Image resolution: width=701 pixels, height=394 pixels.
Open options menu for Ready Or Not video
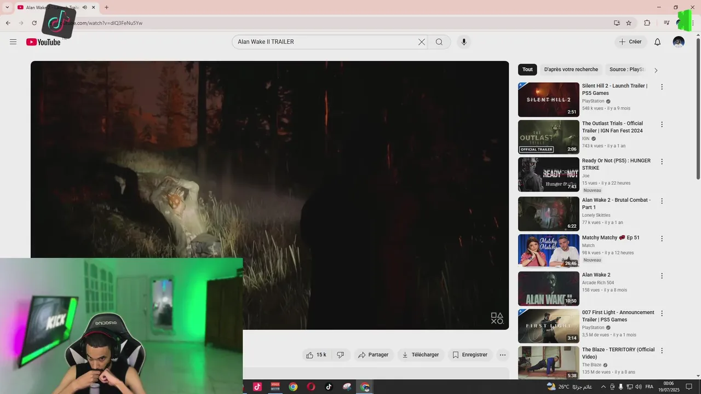pyautogui.click(x=662, y=162)
